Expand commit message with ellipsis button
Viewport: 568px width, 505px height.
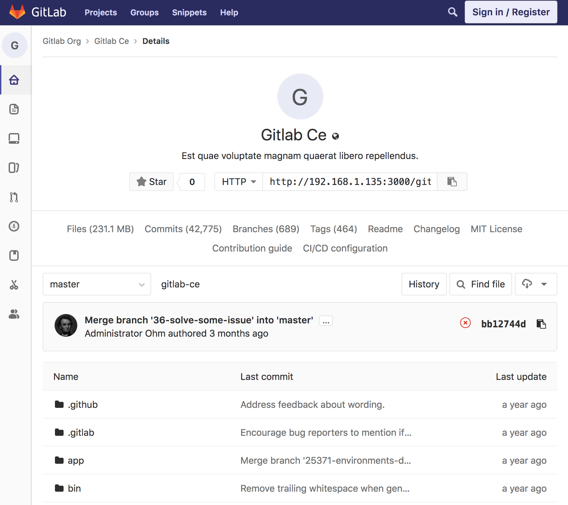point(326,321)
